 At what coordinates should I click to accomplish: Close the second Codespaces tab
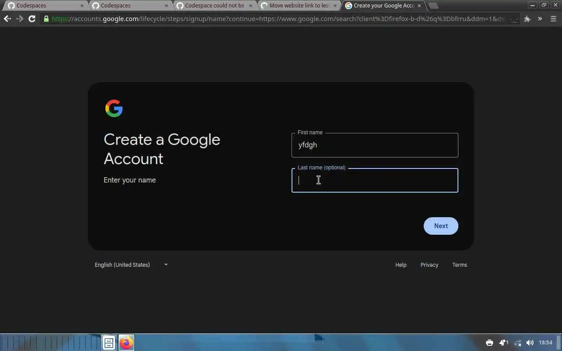tap(166, 6)
